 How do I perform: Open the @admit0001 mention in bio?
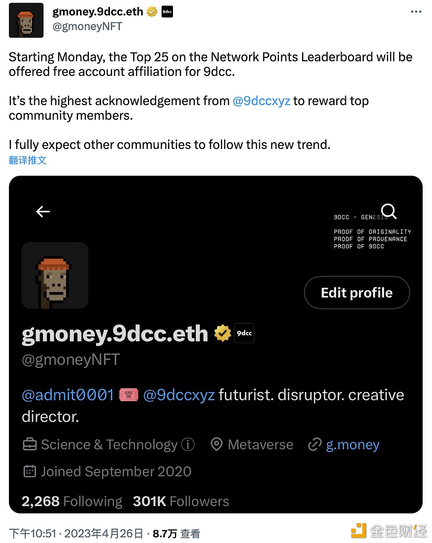click(x=68, y=395)
